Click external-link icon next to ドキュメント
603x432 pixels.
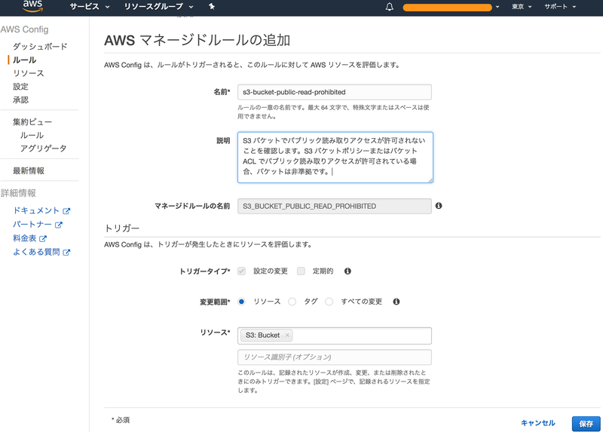pos(66,211)
